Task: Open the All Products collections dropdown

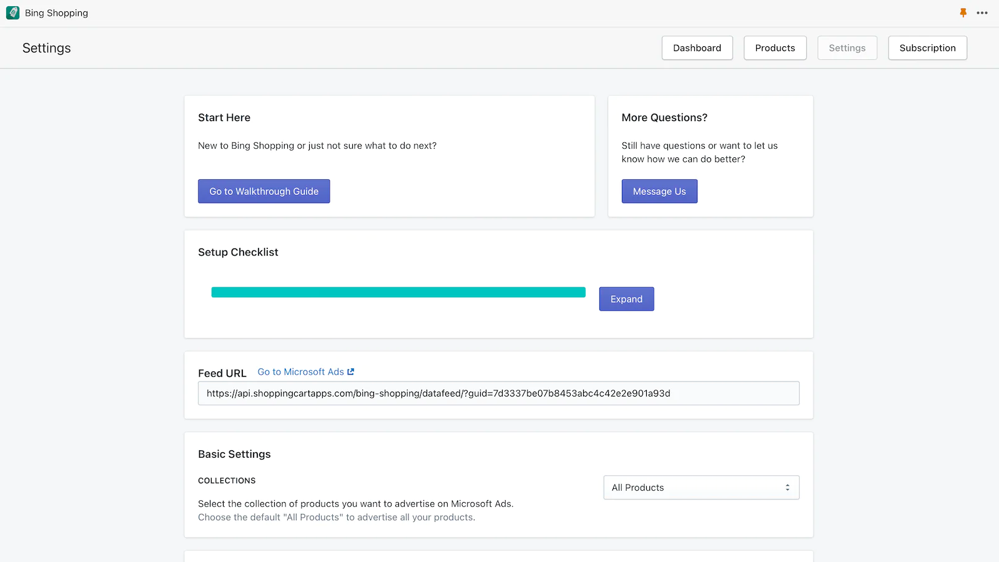Action: [x=701, y=488]
